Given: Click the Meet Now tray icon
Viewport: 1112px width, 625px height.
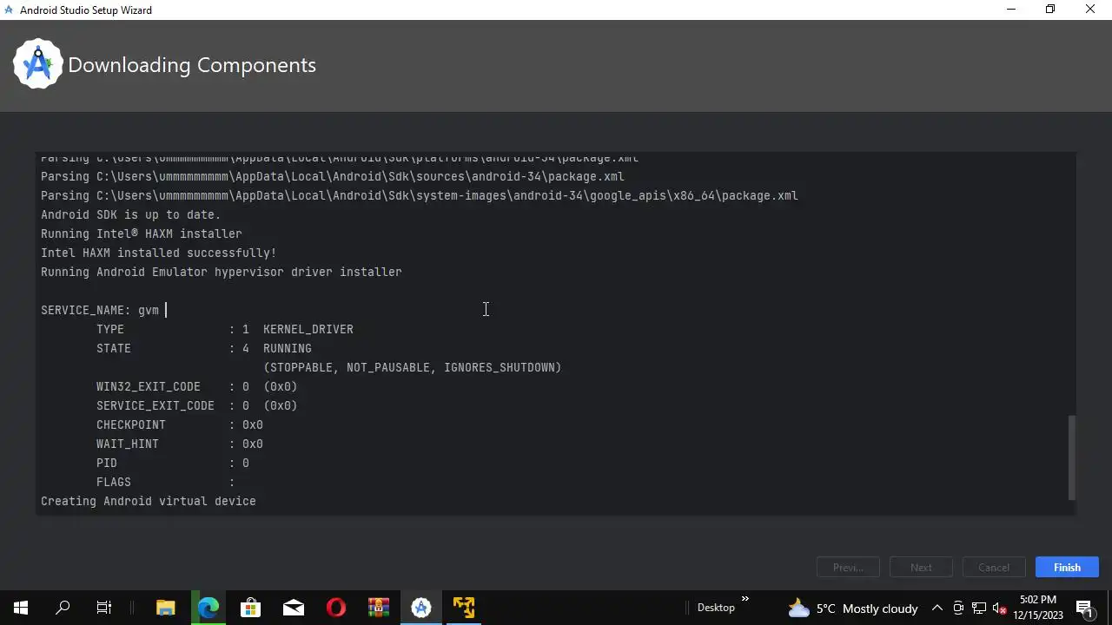Looking at the screenshot, I should [x=958, y=608].
